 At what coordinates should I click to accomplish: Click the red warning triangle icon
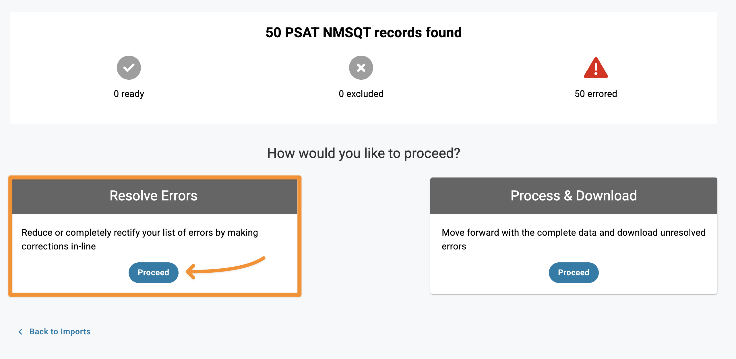tap(596, 68)
